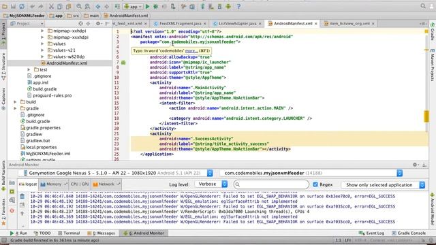Click the Replace toolbar icon
The height and width of the screenshot is (245, 436).
87,6
